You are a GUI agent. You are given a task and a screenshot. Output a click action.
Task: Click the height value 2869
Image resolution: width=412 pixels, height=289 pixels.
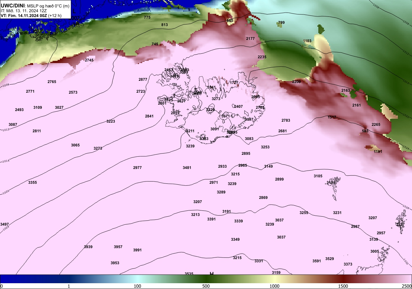point(263,198)
